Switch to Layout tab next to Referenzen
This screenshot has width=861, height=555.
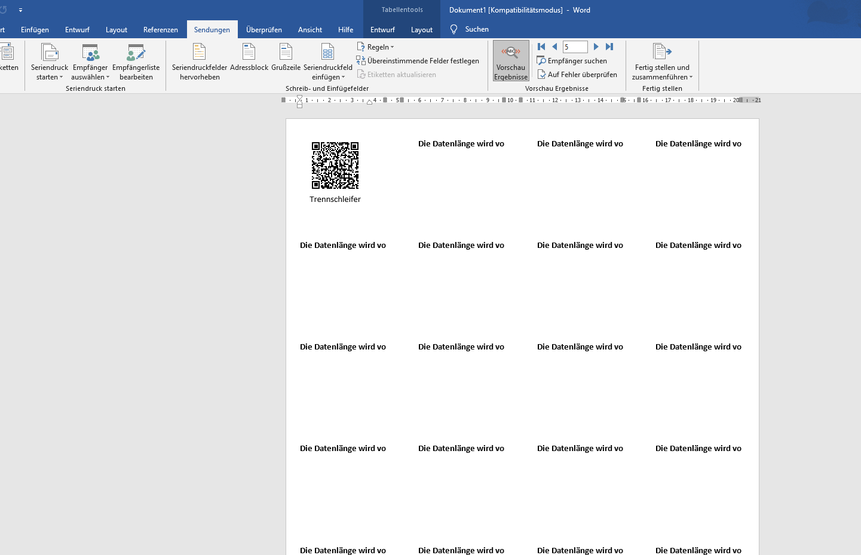(117, 29)
